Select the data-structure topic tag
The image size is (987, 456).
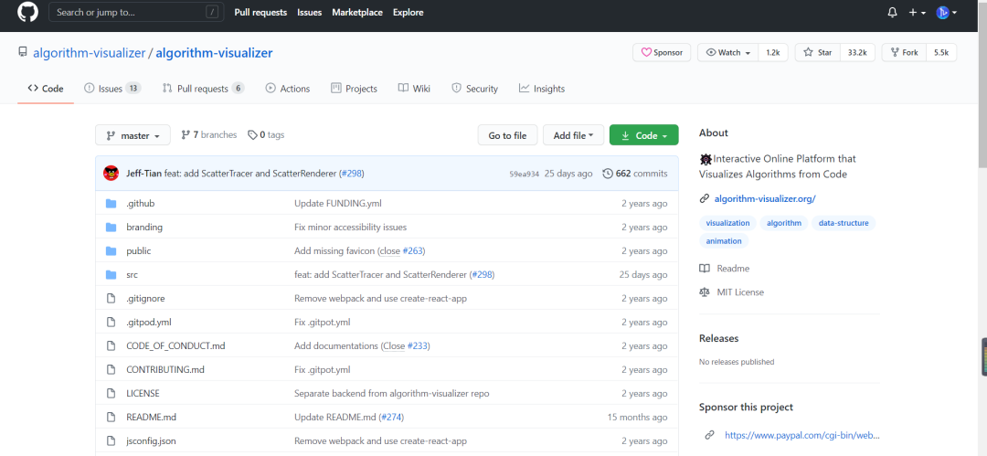click(844, 223)
